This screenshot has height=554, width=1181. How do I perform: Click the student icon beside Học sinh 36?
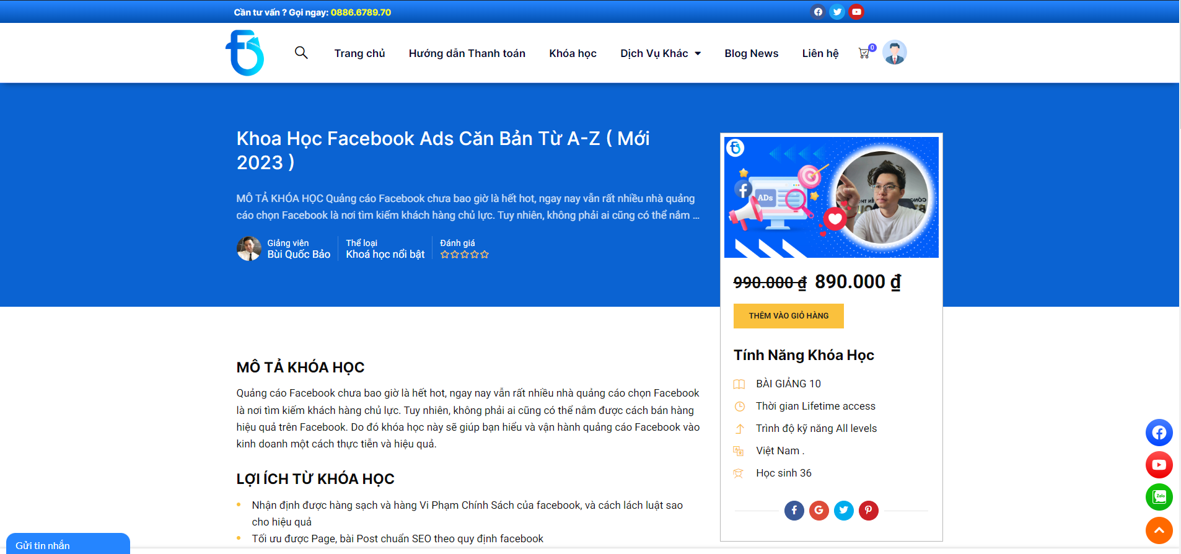point(739,473)
